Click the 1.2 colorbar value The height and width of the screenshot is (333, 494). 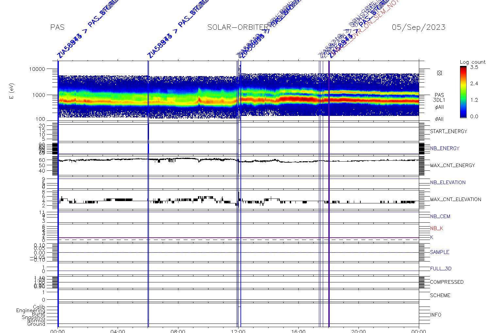click(x=474, y=100)
